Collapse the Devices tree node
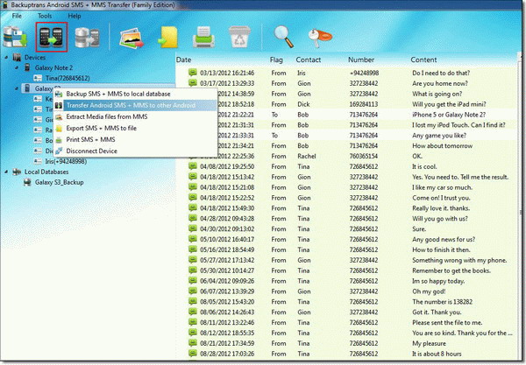Viewport: 526px width, 365px height. coord(6,58)
